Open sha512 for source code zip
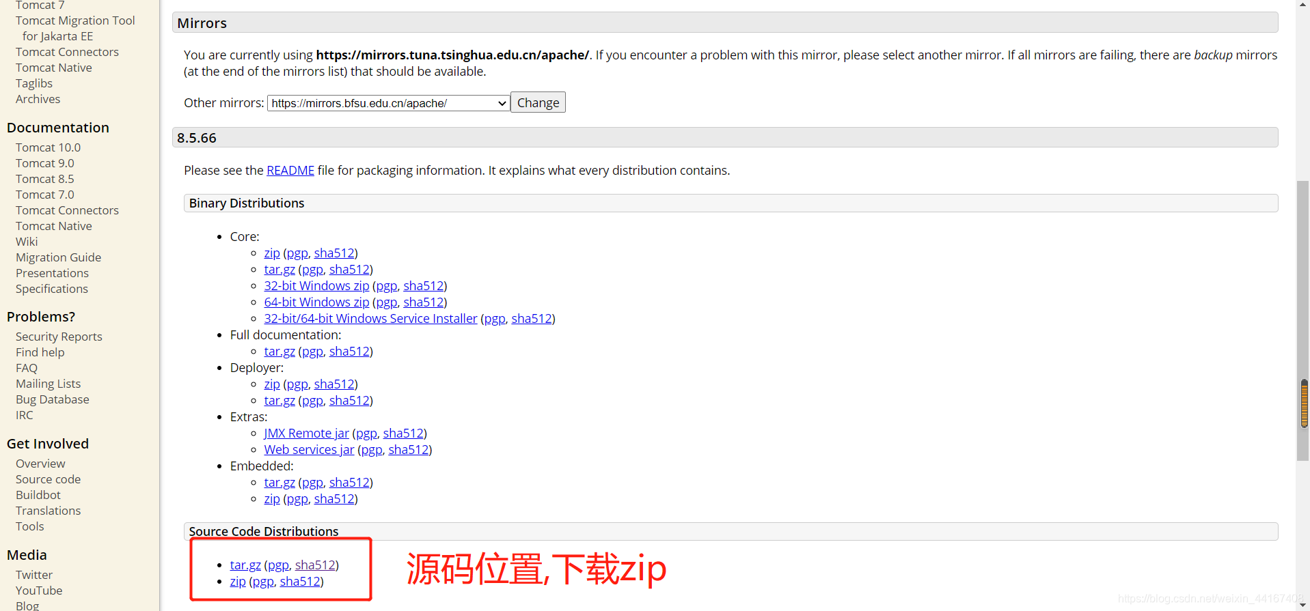Viewport: 1310px width, 611px height. coord(300,582)
